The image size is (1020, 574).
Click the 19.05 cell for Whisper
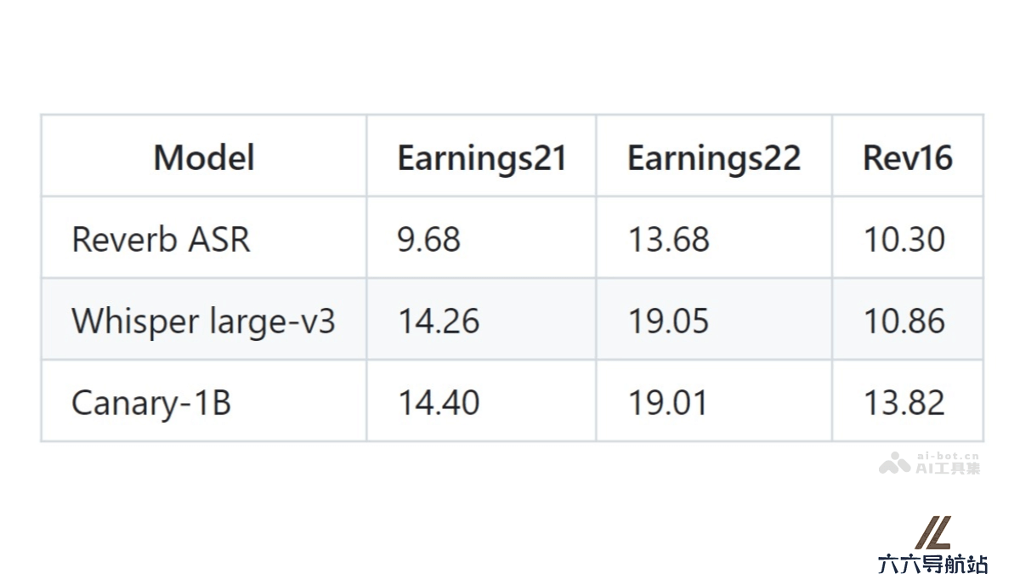[668, 321]
